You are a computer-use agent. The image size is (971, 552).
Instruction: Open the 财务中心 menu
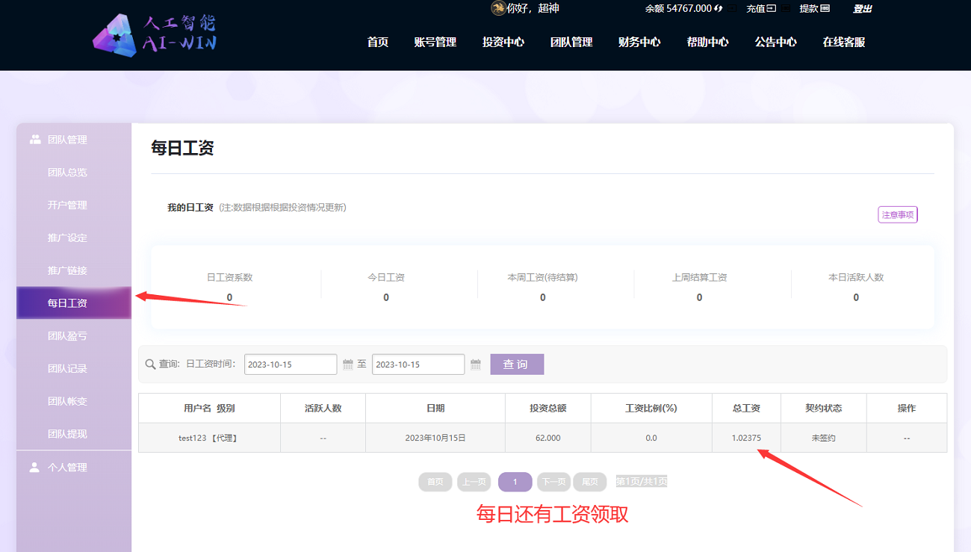point(639,43)
